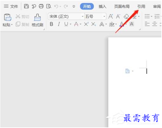Open the 引用 tab

tap(141, 6)
